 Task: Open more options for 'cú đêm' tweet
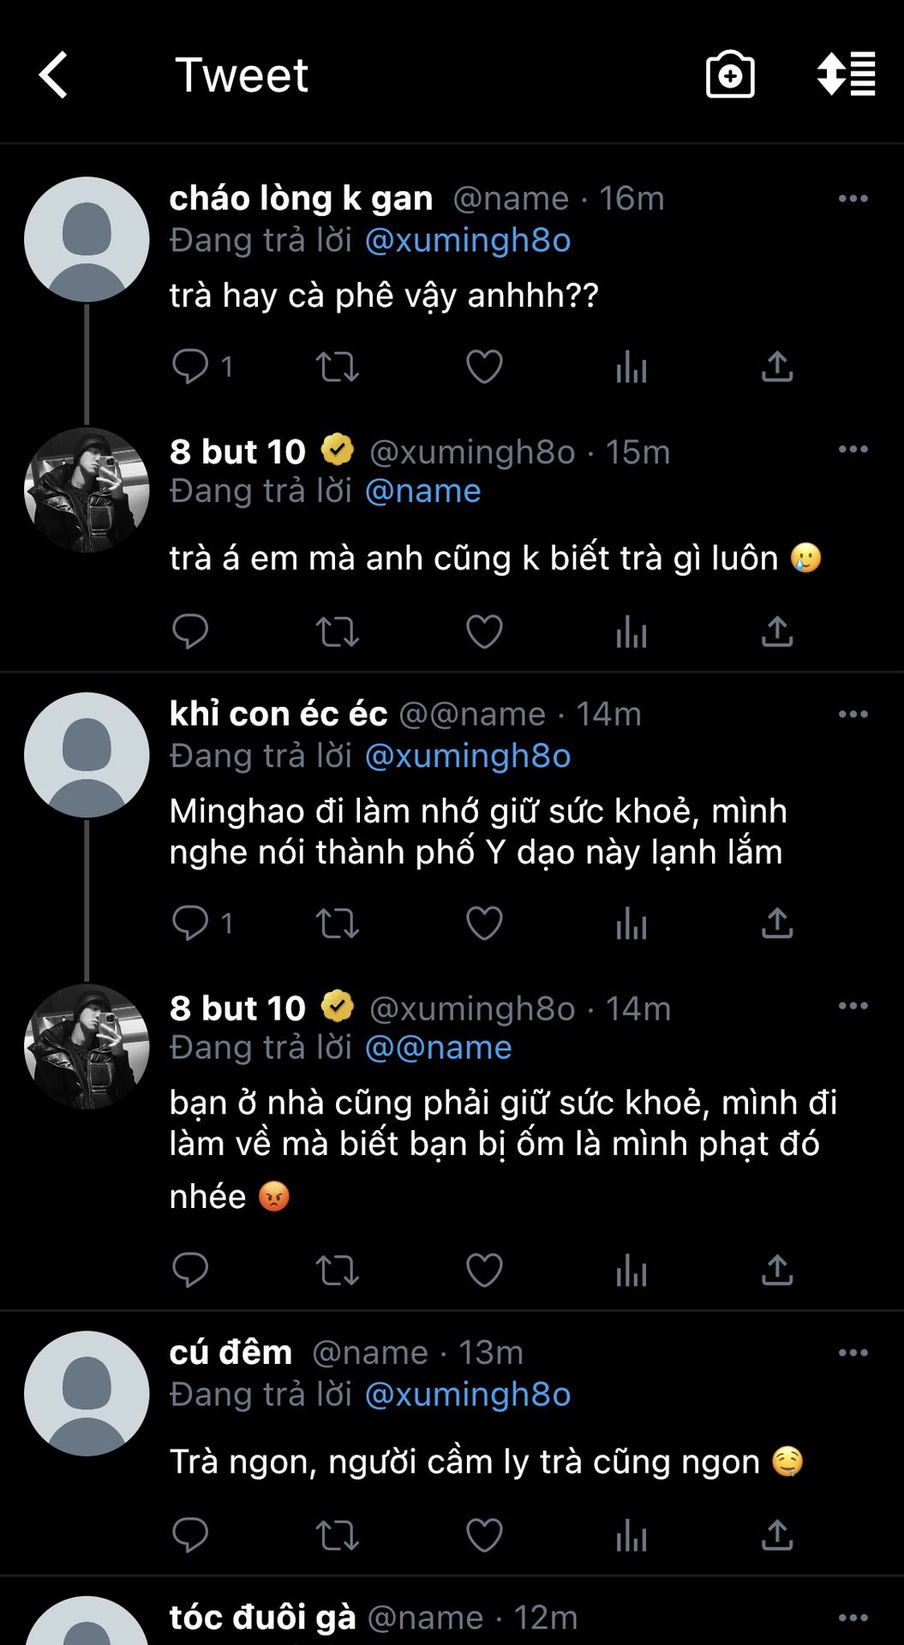853,1353
